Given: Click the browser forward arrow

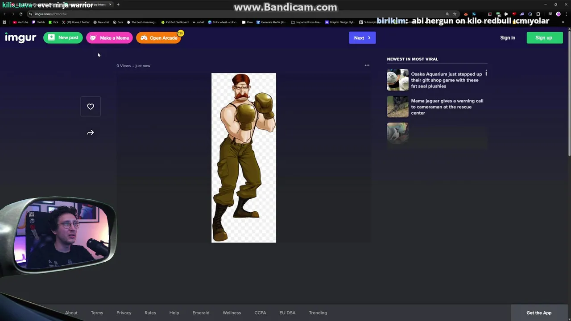Looking at the screenshot, I should click(12, 14).
